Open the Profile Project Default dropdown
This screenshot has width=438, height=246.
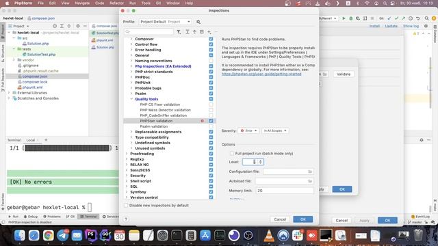[166, 22]
